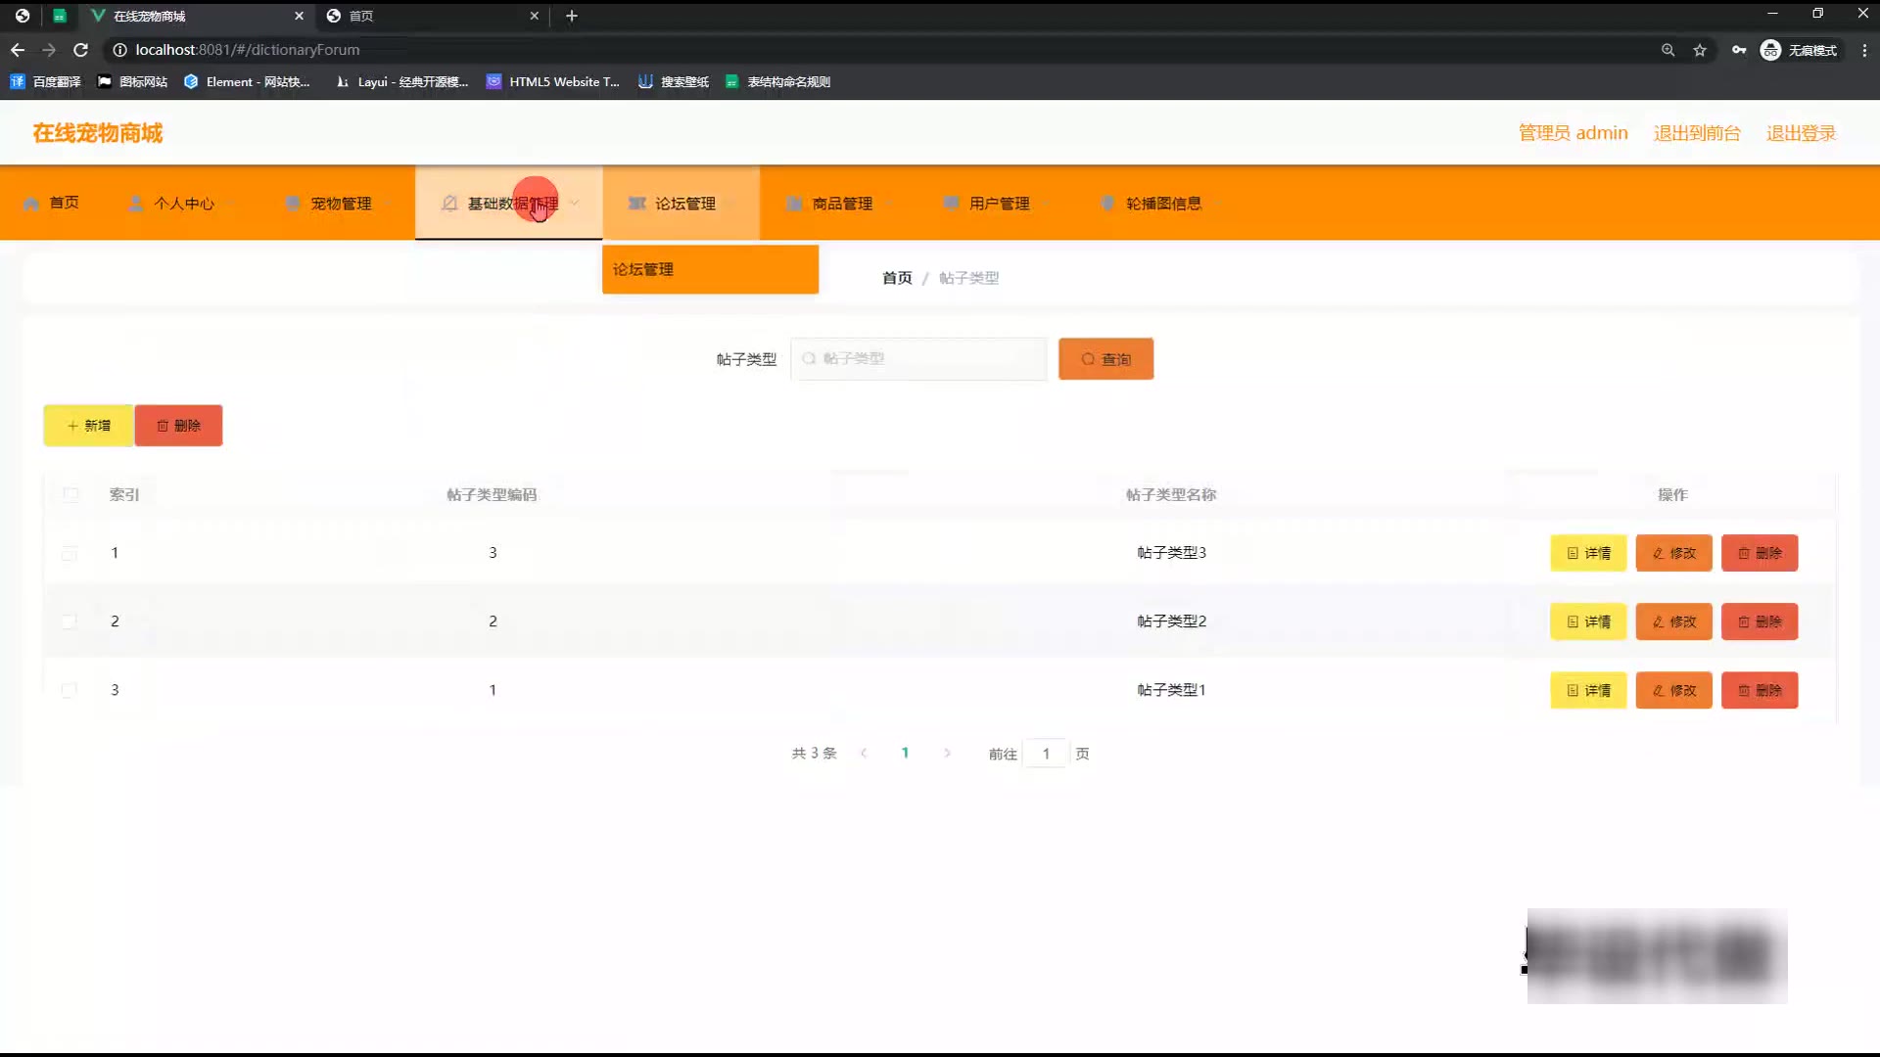The height and width of the screenshot is (1057, 1880).
Task: Click the password key icon in toolbar
Action: tap(1738, 50)
